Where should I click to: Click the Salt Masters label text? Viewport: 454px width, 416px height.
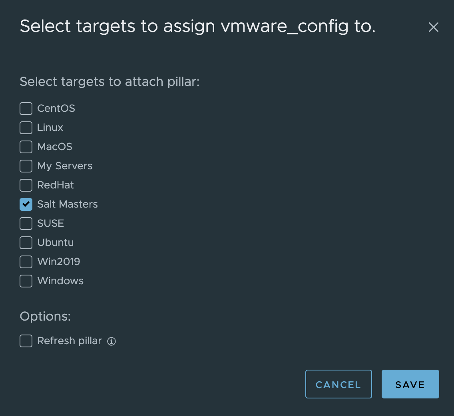(x=68, y=204)
